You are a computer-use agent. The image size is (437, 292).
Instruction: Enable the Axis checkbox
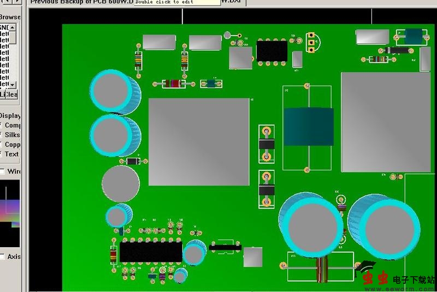[2, 257]
